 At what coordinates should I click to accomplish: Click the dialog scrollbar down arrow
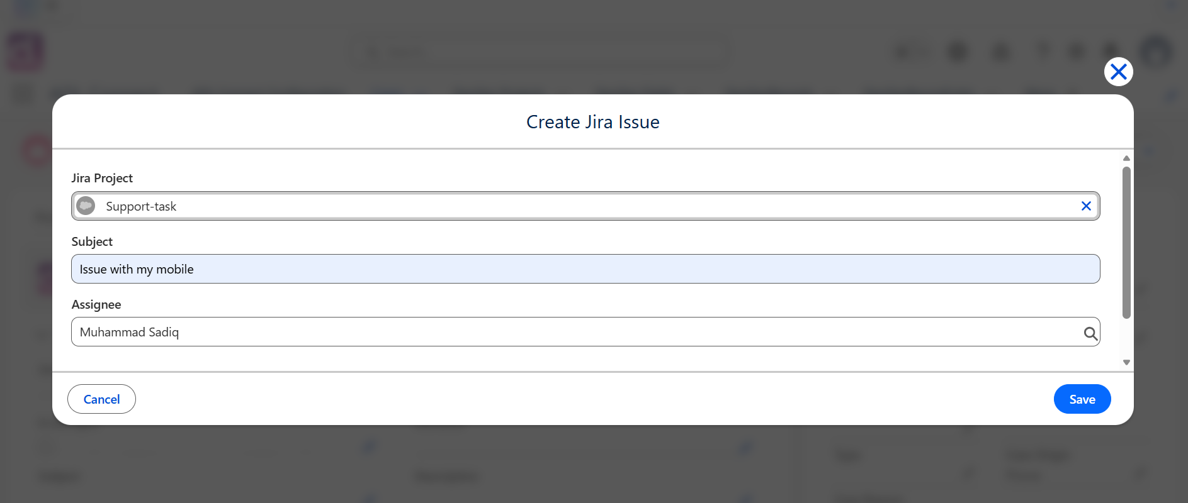point(1126,362)
